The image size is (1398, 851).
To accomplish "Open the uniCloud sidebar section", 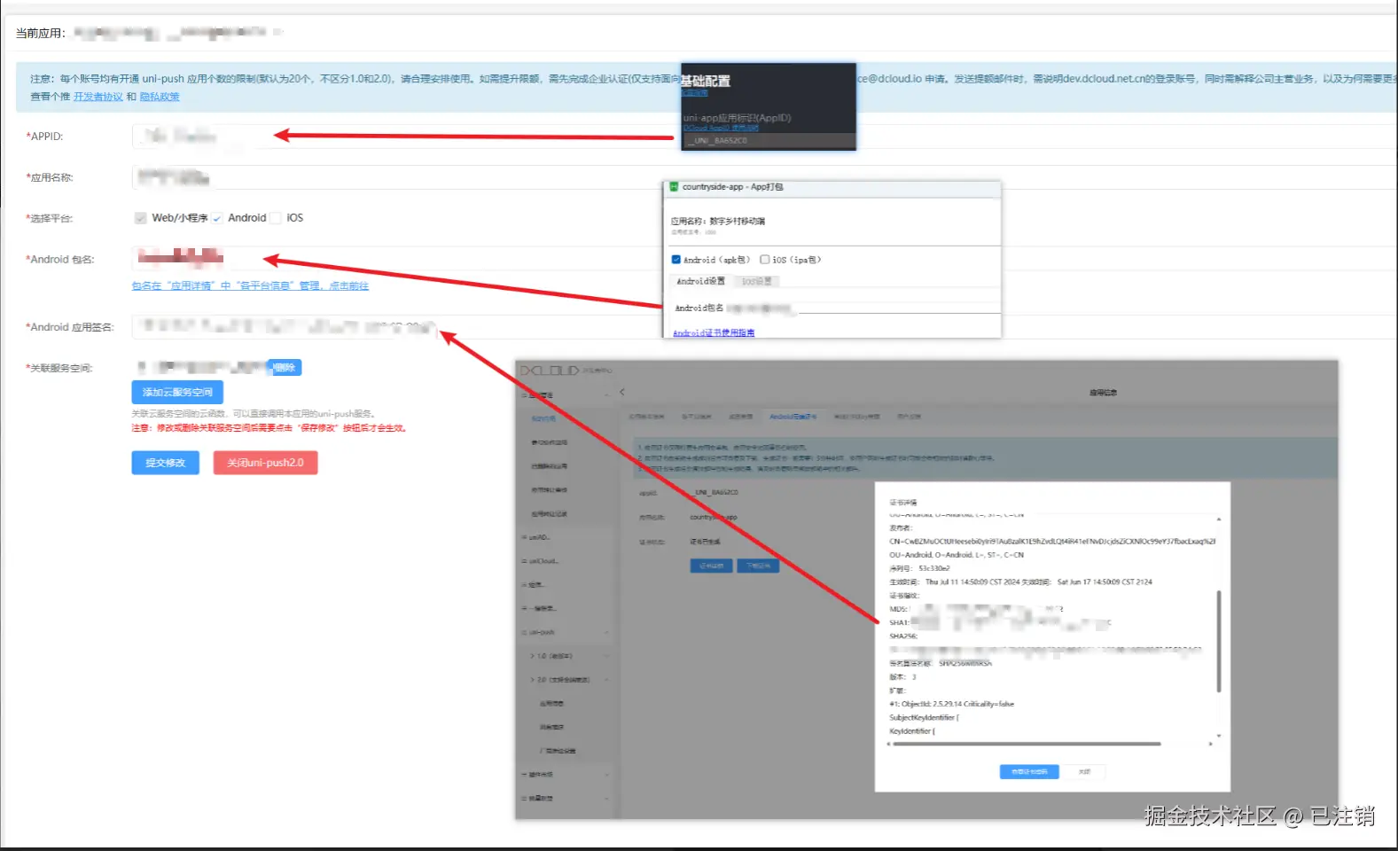I will [565, 561].
